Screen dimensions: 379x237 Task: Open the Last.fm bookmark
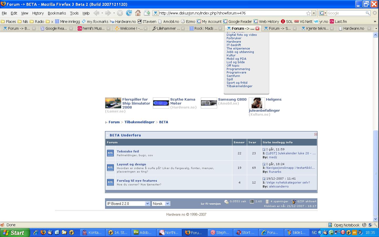tap(338, 22)
